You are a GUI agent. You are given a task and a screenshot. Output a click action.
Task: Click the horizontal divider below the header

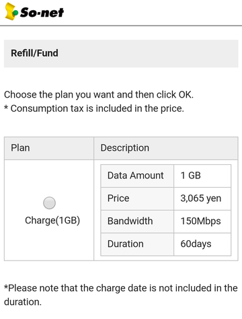point(121,26)
